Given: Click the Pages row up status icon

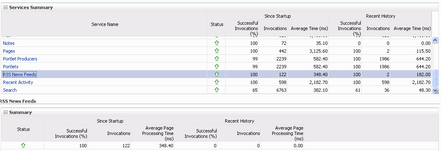Looking at the screenshot, I should [217, 51].
